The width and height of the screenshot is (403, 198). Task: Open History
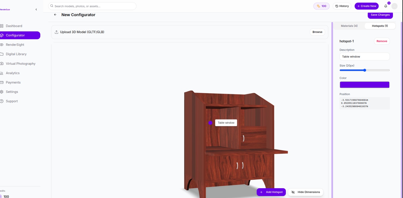(x=342, y=6)
